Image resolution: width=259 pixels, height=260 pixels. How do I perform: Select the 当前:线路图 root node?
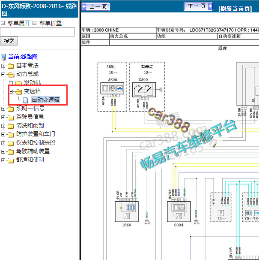coord(23,57)
